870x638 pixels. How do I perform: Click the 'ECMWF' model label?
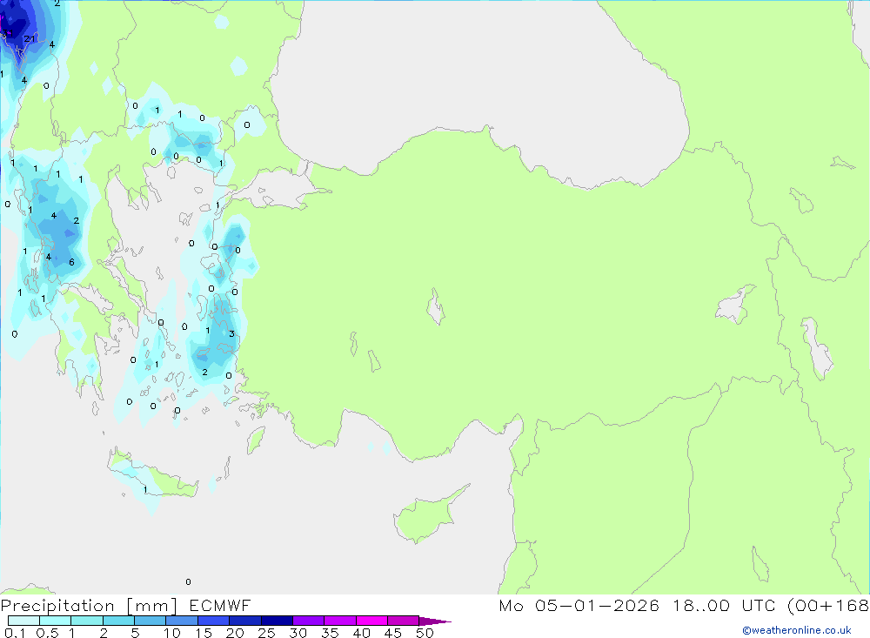point(220,606)
